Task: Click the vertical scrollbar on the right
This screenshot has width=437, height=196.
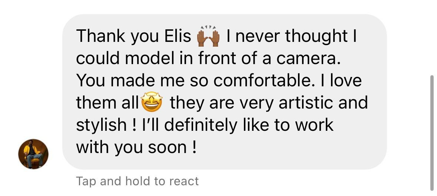Action: click(432, 133)
